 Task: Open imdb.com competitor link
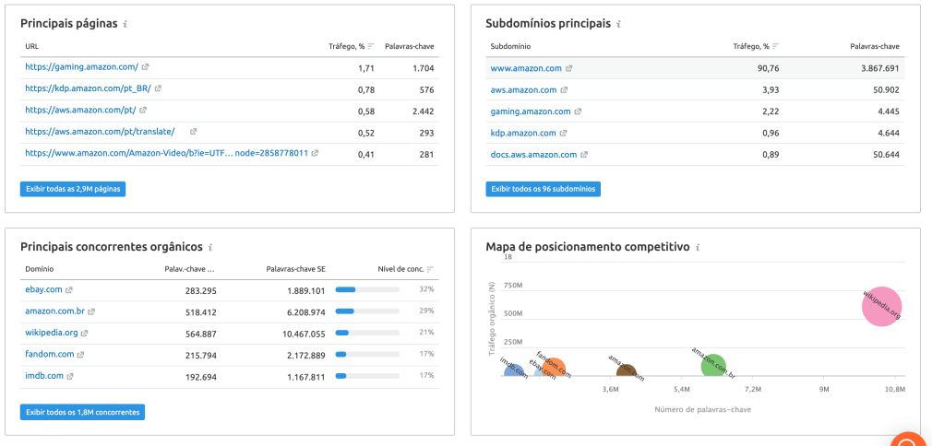[44, 377]
